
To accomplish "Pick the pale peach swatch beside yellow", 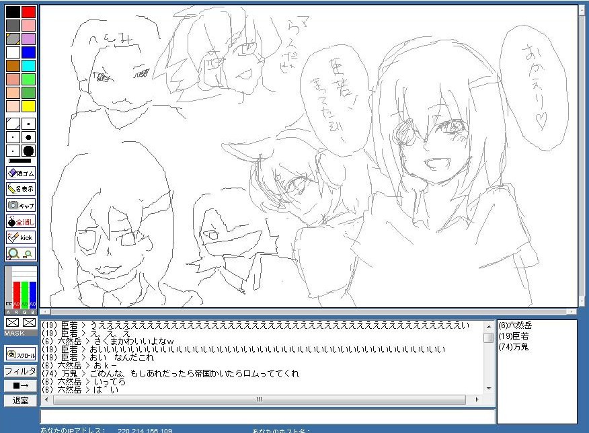I will 13,106.
